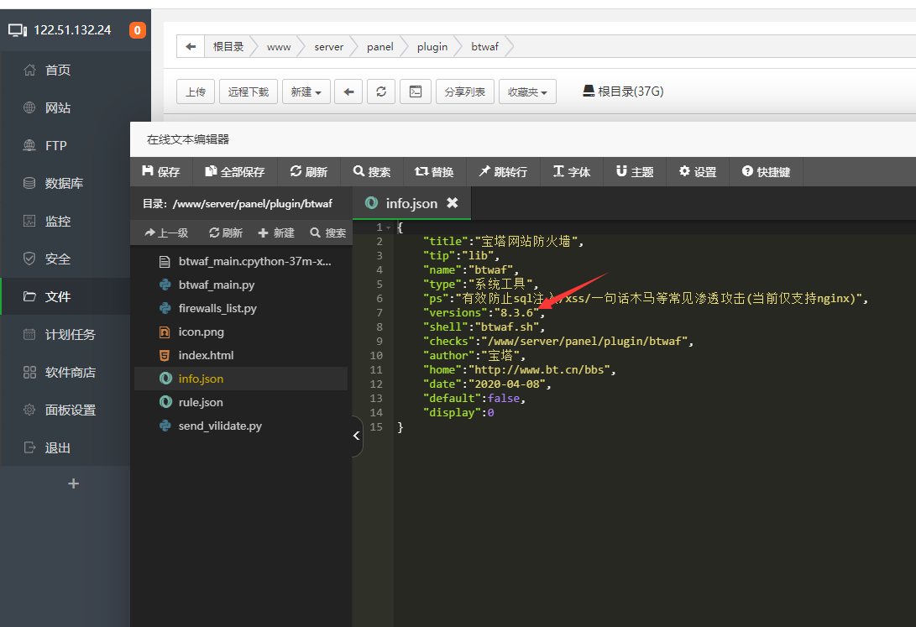Open the terminal icon next to refresh
916x627 pixels.
point(415,91)
